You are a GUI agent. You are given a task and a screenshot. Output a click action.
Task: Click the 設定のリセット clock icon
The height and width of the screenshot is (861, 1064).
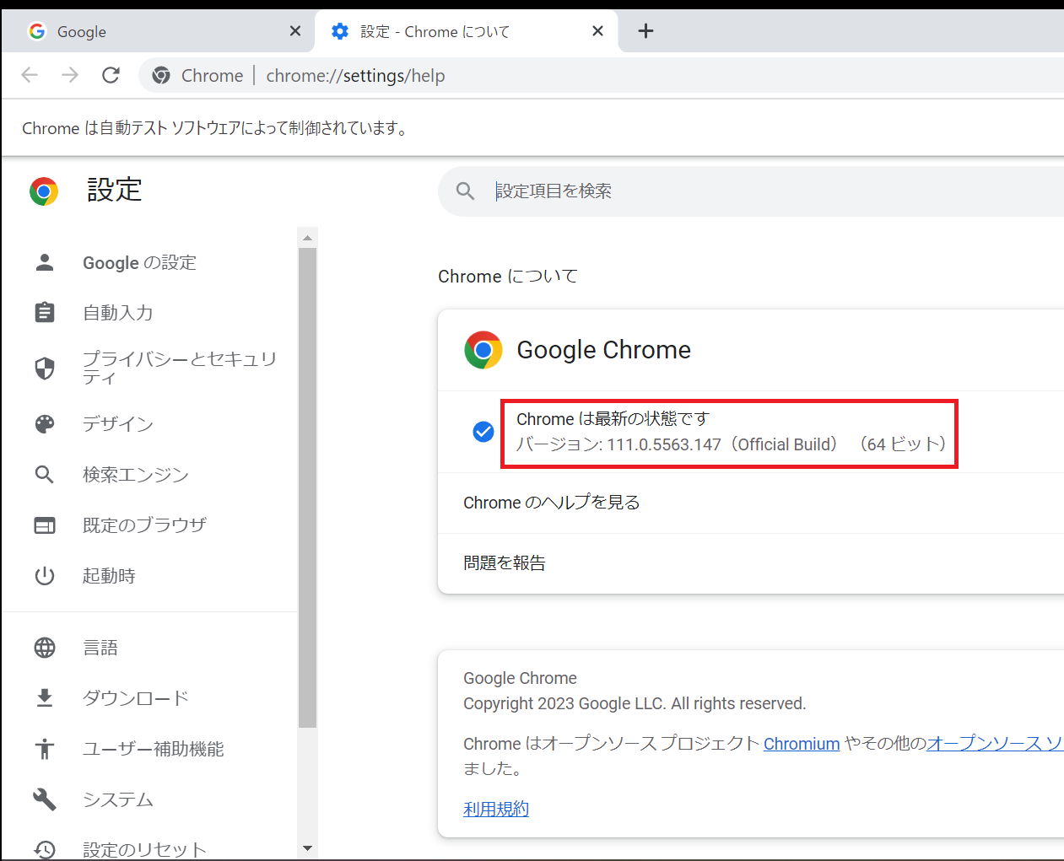click(x=44, y=849)
